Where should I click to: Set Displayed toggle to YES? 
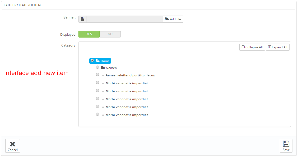tap(89, 34)
